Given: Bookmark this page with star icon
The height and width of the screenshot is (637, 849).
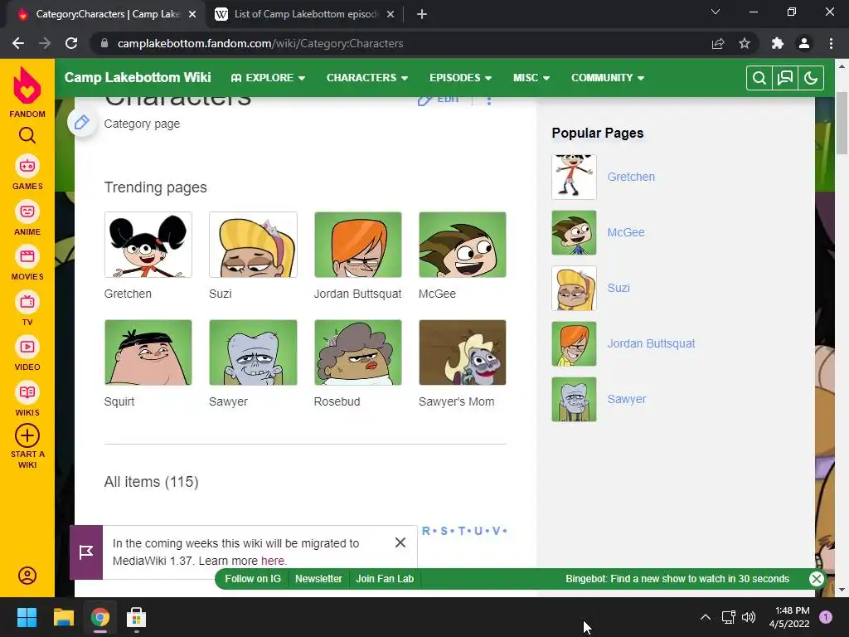Looking at the screenshot, I should coord(745,43).
